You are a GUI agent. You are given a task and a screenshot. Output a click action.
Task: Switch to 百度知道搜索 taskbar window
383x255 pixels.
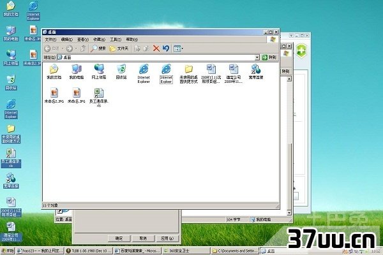137,251
